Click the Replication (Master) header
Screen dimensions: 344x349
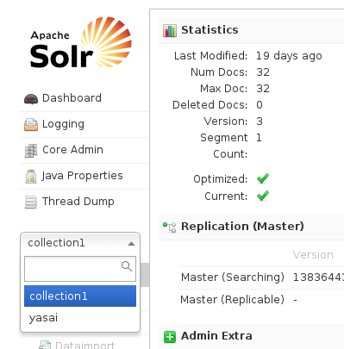coord(251,227)
